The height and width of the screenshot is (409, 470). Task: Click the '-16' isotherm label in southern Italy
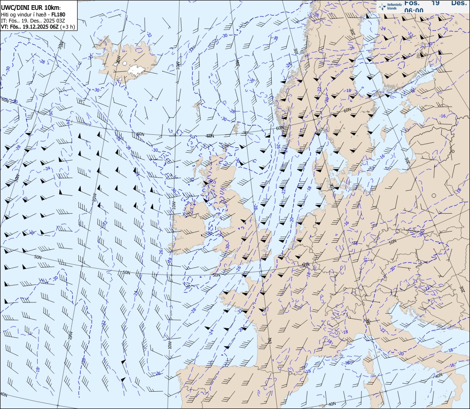pos(452,365)
